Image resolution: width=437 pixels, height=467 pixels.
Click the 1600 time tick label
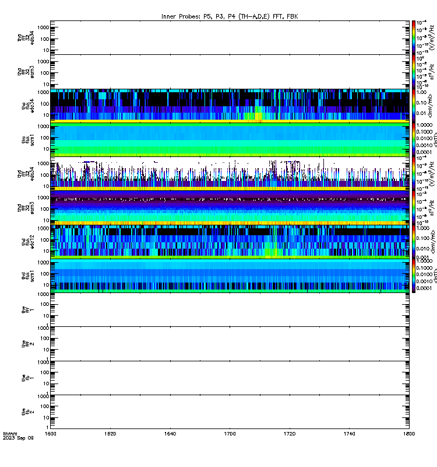coord(51,434)
